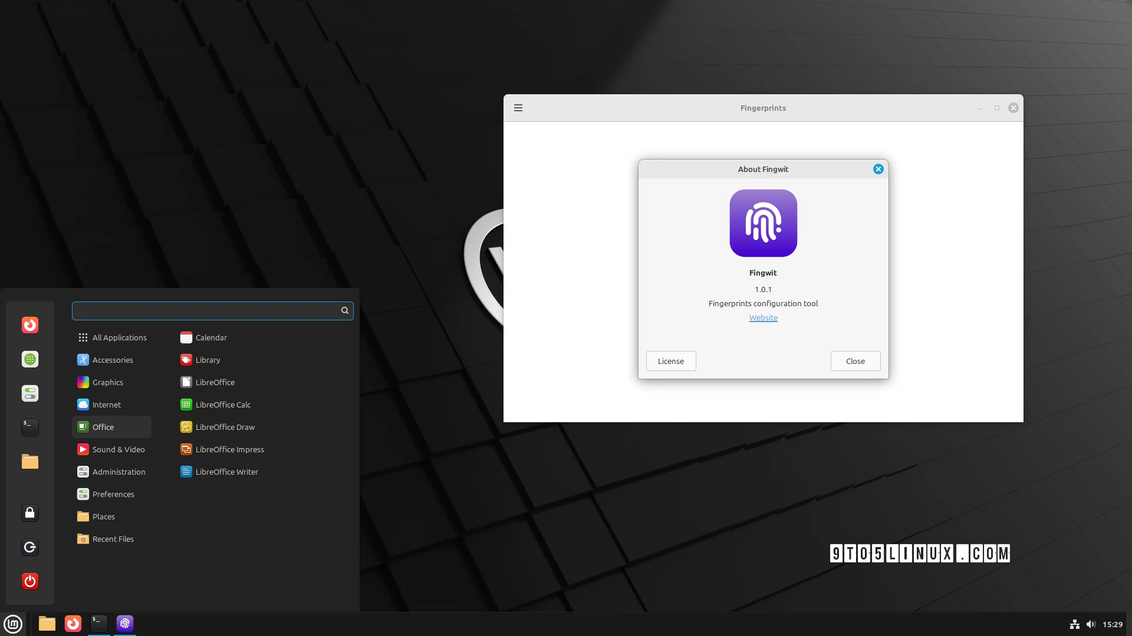Open the terminal from the taskbar
The width and height of the screenshot is (1132, 636).
click(x=99, y=623)
